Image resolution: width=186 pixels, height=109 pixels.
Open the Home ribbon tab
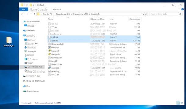(x=33, y=9)
